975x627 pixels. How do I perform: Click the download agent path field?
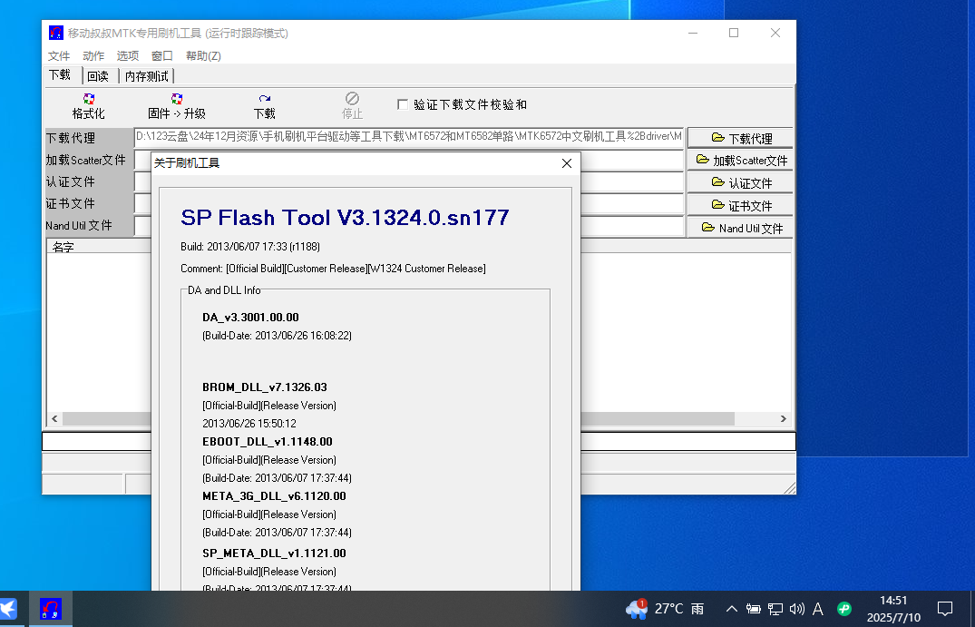(408, 136)
